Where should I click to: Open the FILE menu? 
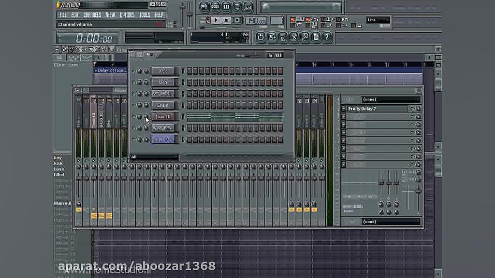click(x=63, y=15)
